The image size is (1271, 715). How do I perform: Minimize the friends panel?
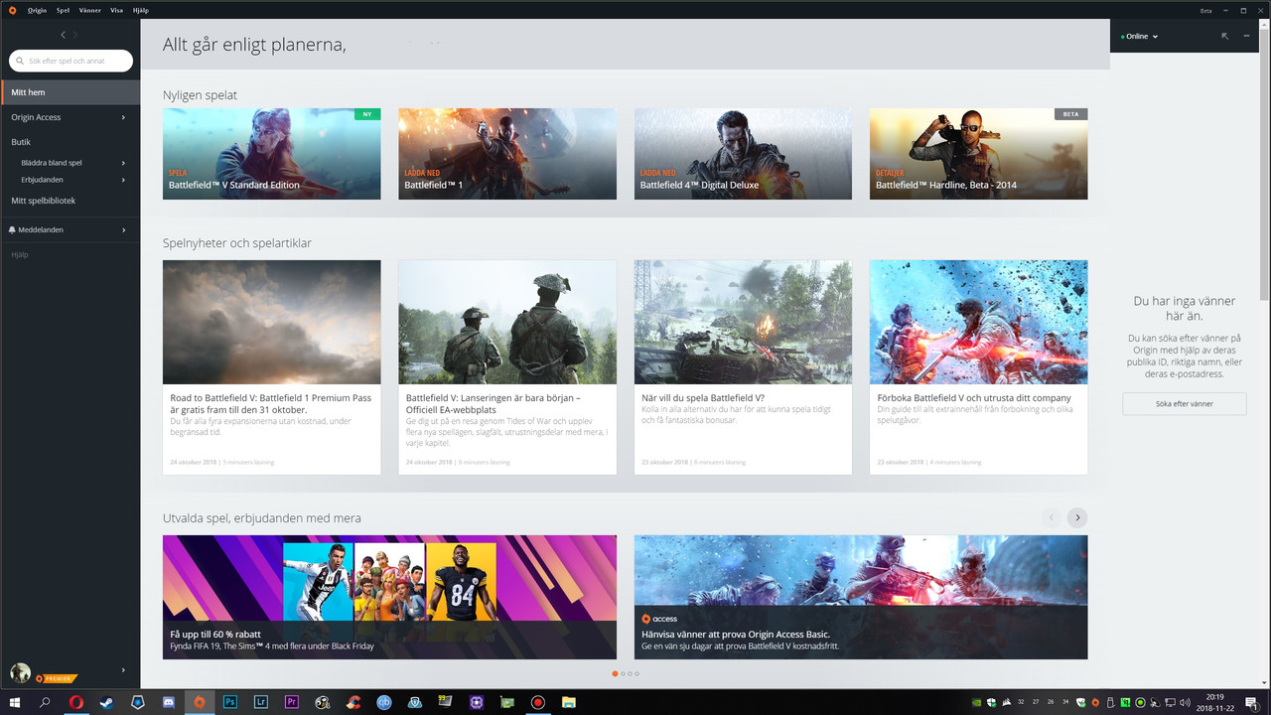[1247, 36]
